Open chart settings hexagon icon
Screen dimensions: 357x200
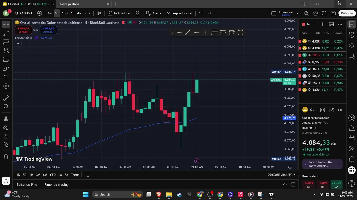pos(315,13)
